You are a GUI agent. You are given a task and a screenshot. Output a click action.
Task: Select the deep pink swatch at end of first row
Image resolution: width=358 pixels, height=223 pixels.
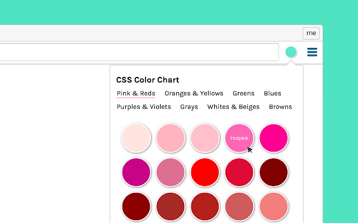pos(274,138)
